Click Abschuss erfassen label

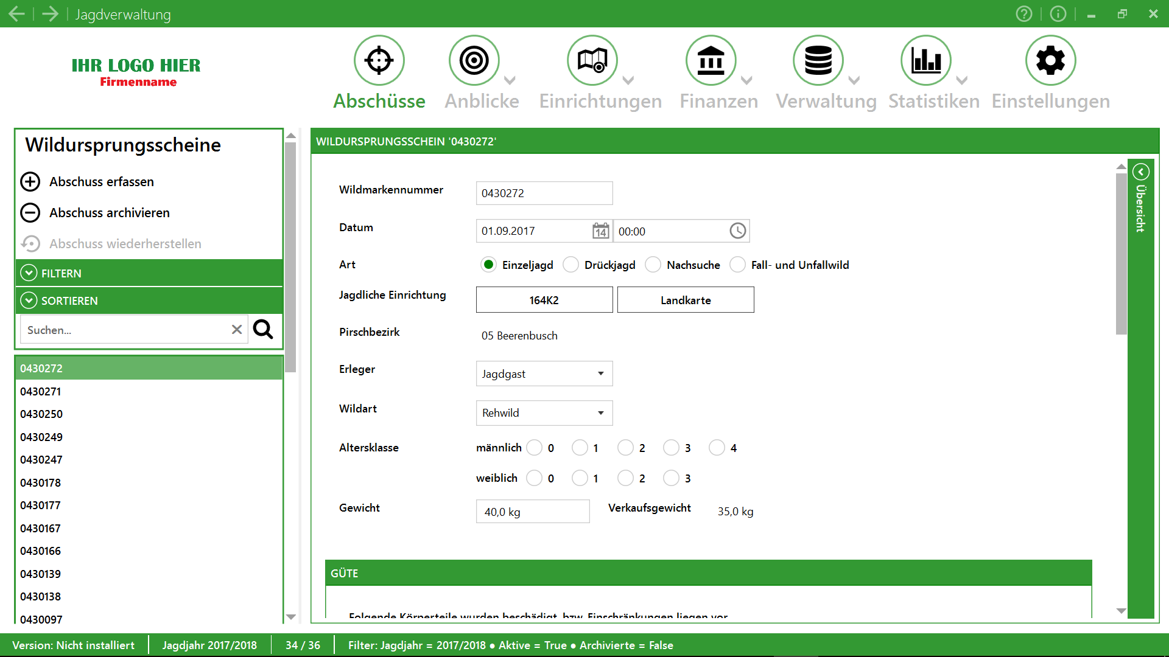(102, 181)
